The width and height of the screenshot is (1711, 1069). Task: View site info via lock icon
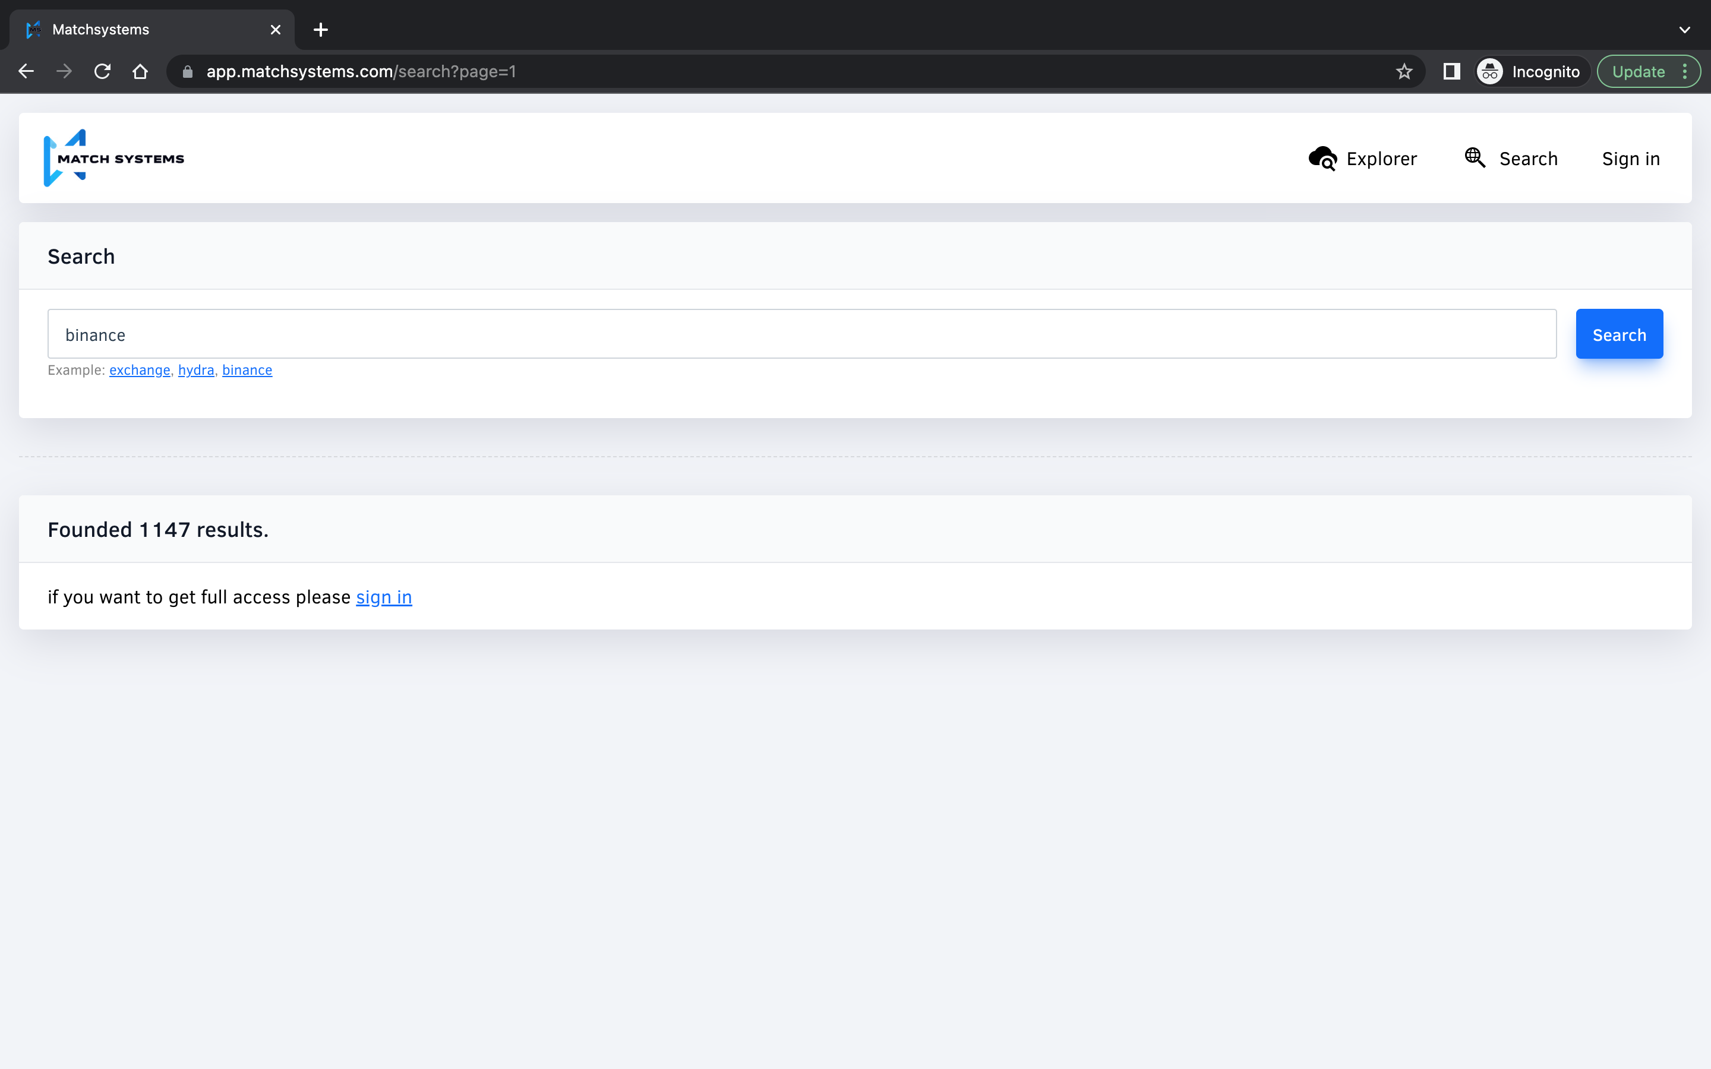[187, 71]
